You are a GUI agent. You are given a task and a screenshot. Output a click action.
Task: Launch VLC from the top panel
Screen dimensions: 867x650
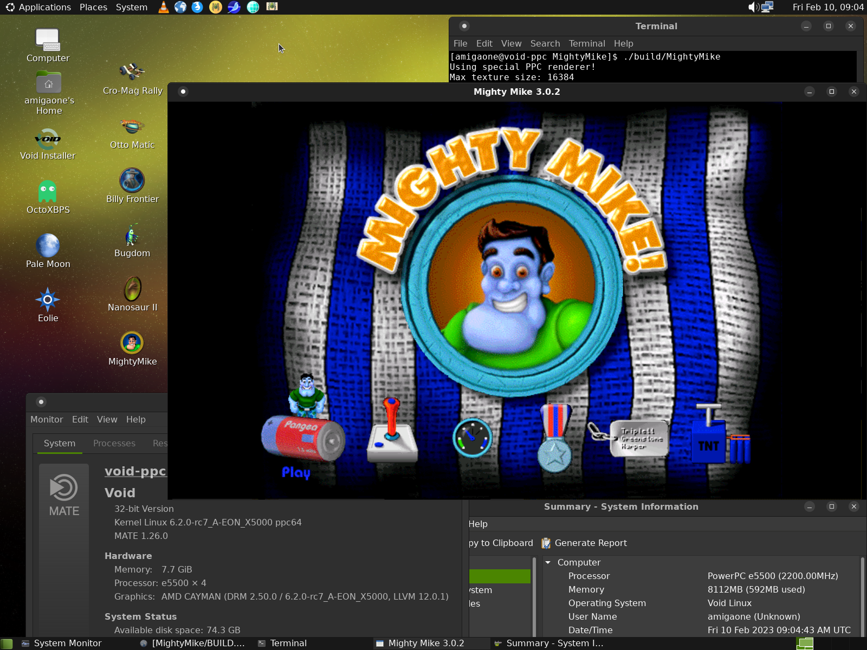coord(163,7)
